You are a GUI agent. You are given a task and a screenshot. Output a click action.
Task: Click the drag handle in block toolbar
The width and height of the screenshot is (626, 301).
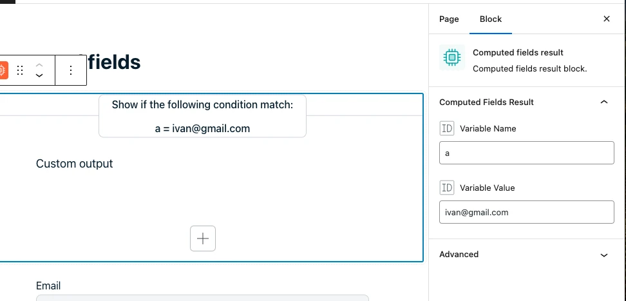[x=20, y=70]
